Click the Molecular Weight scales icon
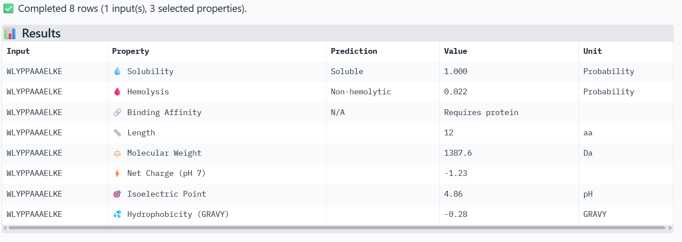Viewport: 682px width, 242px height. [117, 153]
